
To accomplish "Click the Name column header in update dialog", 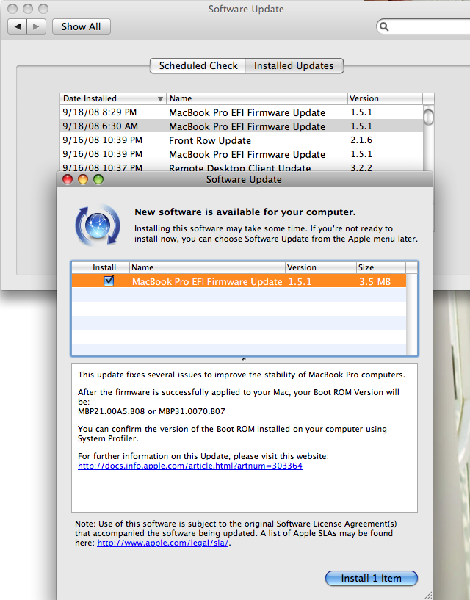I will click(x=207, y=267).
